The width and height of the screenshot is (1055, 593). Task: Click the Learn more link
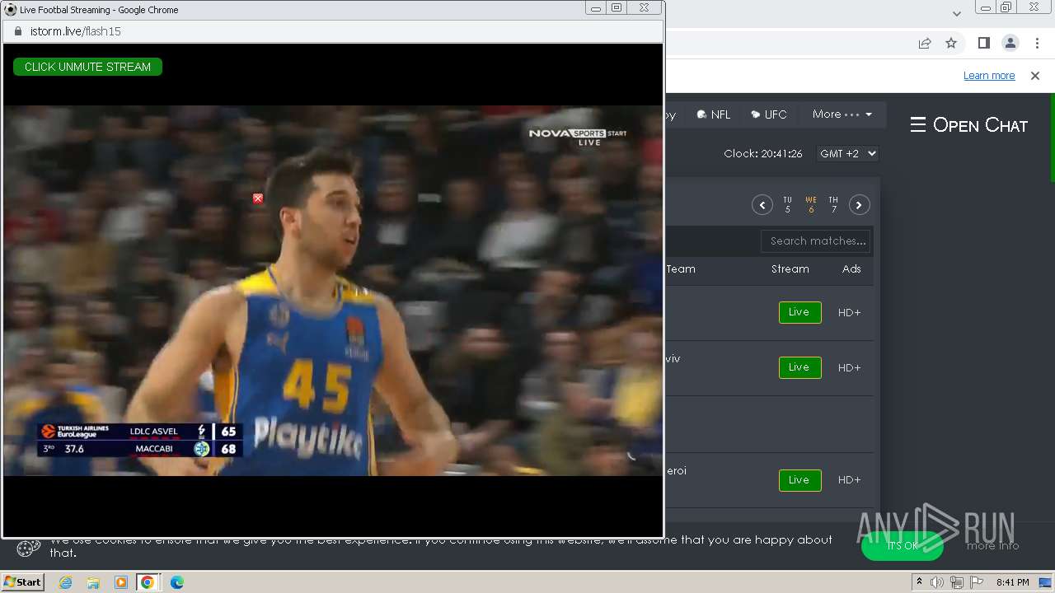coord(989,76)
